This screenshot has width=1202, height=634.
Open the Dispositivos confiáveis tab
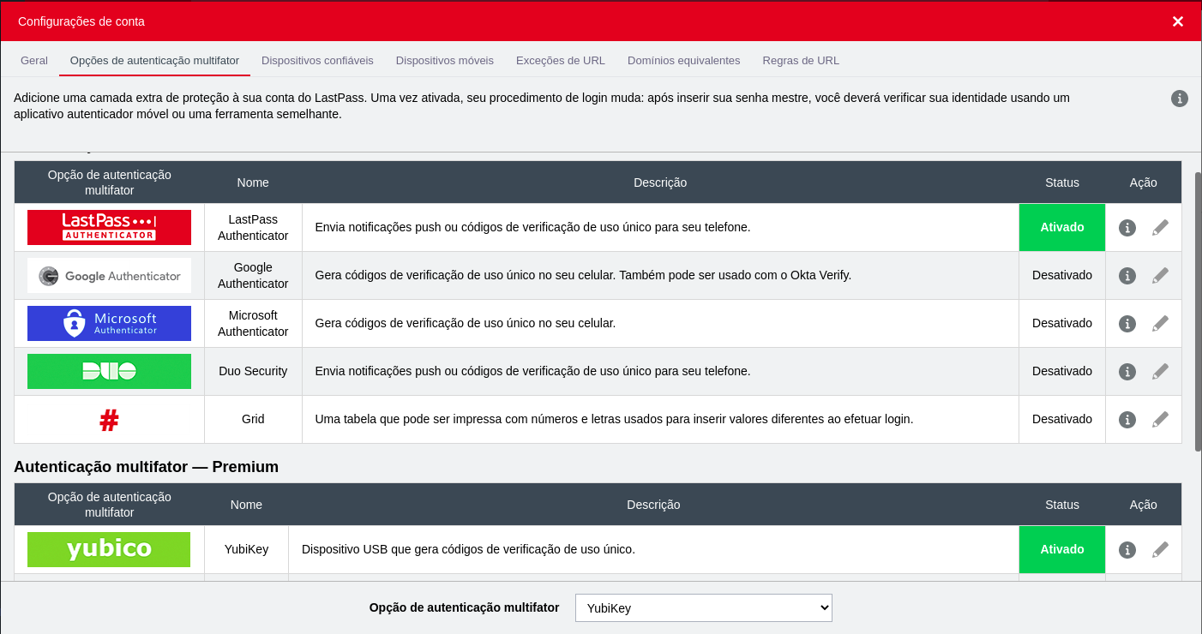coord(317,61)
